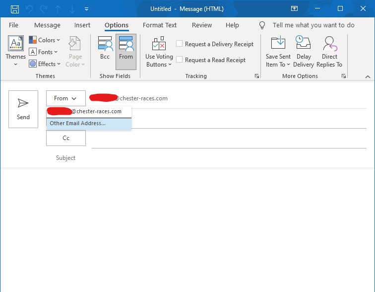
Task: Collapse the ribbon with caret arrow
Action: point(368,76)
